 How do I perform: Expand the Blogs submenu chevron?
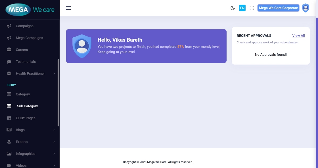(54, 130)
